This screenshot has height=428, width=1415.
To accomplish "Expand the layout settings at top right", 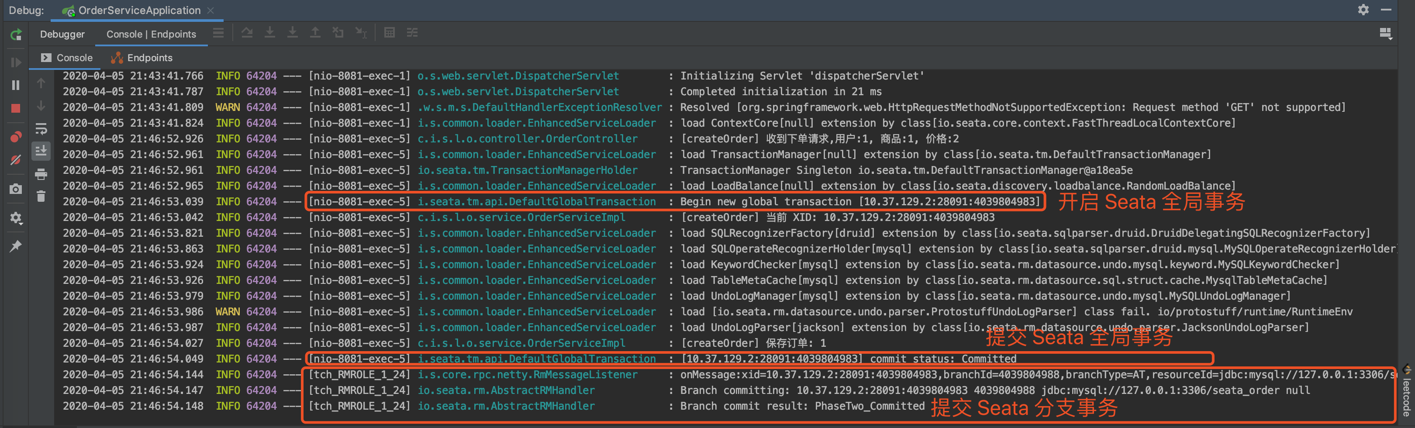I will 1385,34.
